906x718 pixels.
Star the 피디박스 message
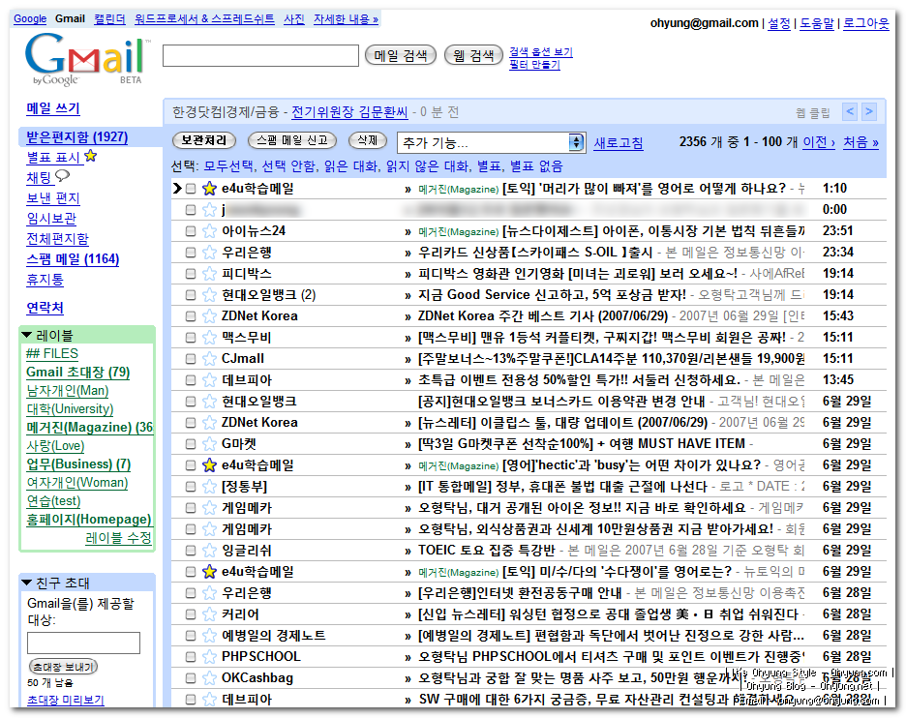click(x=209, y=273)
